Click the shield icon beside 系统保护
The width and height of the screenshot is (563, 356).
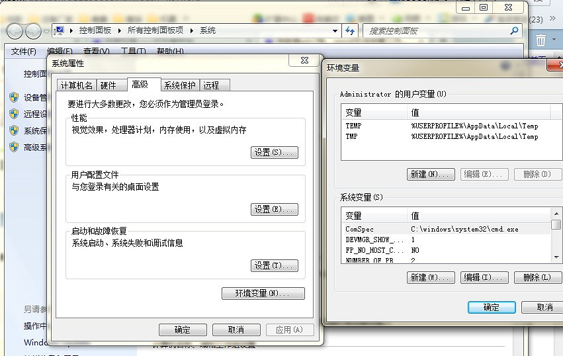(14, 130)
